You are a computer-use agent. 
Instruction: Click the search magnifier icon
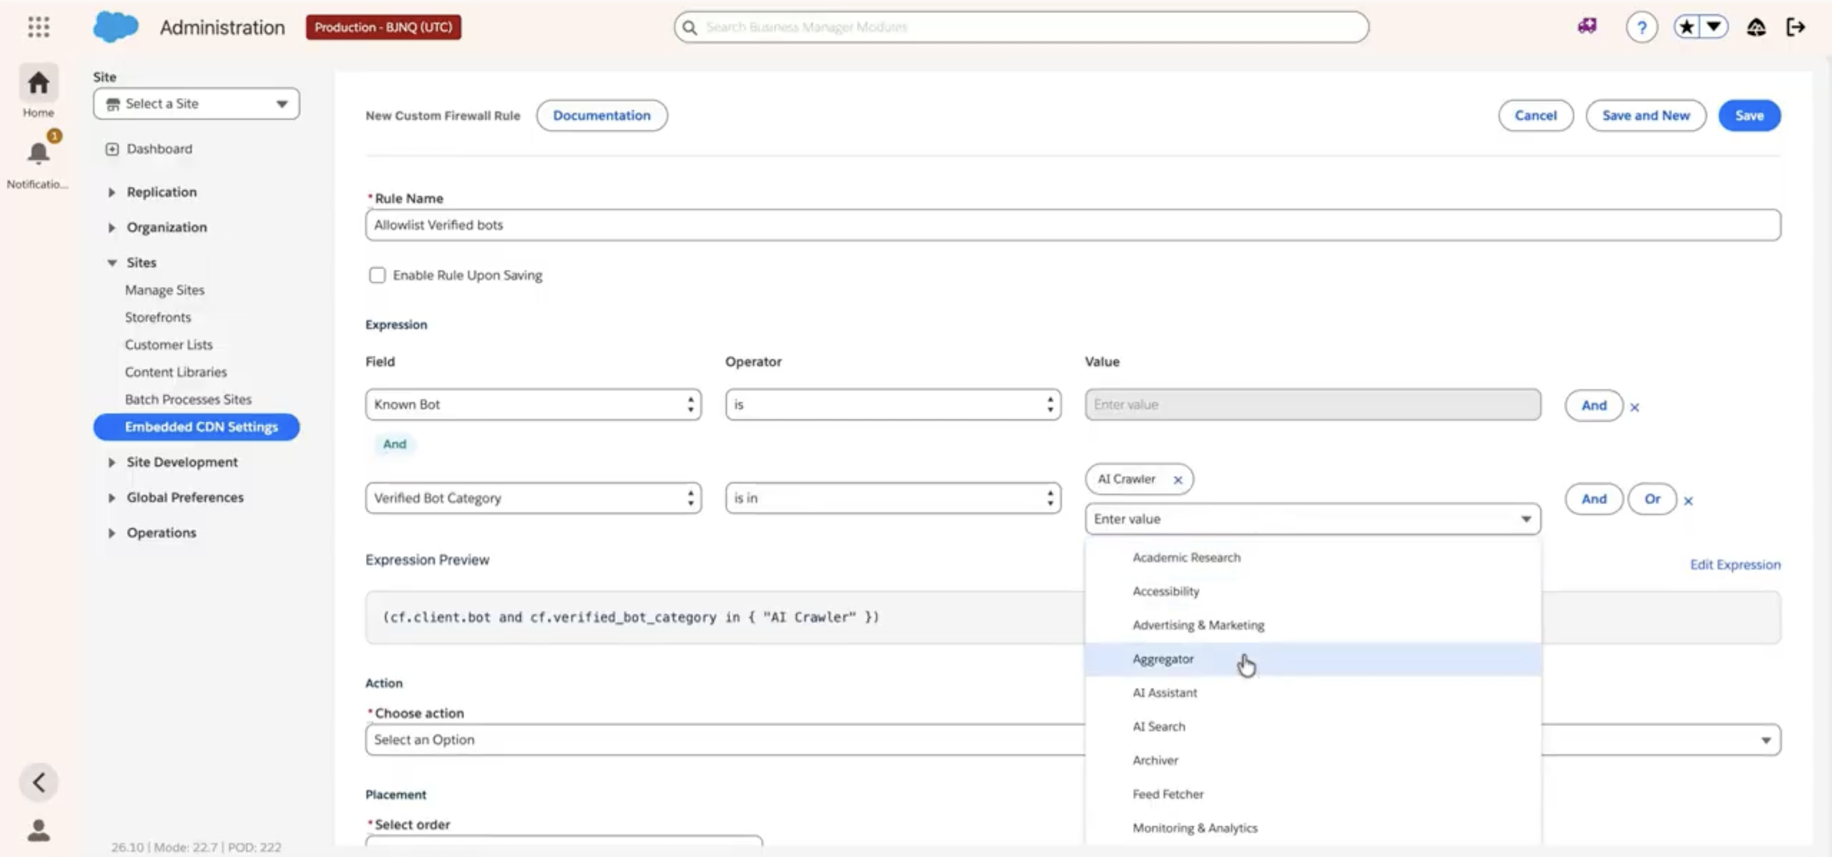pos(689,27)
